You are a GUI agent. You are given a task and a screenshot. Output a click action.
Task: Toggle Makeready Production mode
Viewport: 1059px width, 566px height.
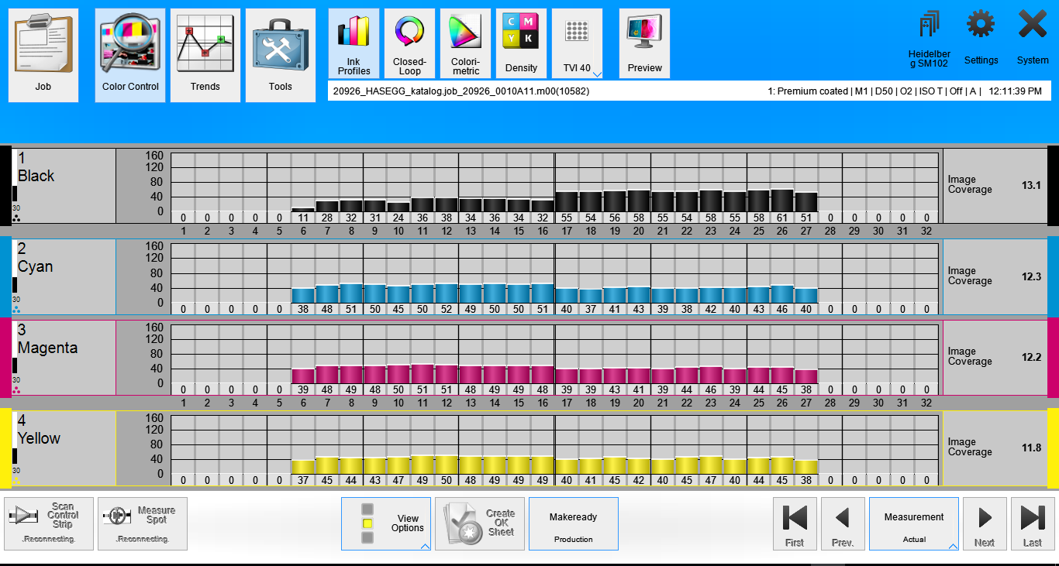point(573,523)
